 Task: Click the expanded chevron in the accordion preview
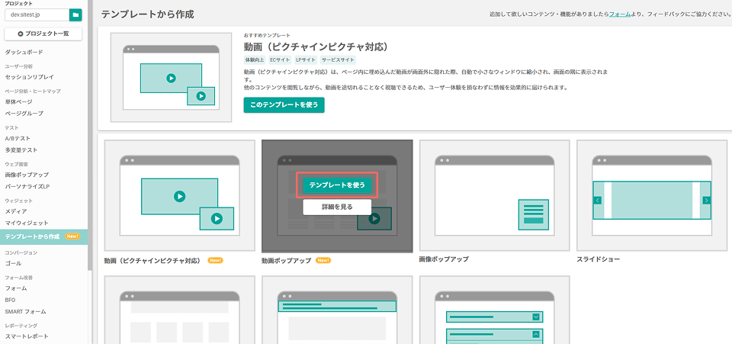click(x=536, y=334)
